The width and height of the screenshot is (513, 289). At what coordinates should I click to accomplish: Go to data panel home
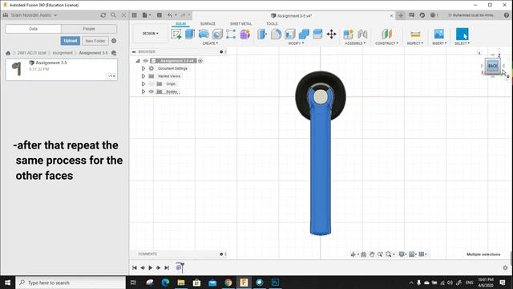point(8,53)
